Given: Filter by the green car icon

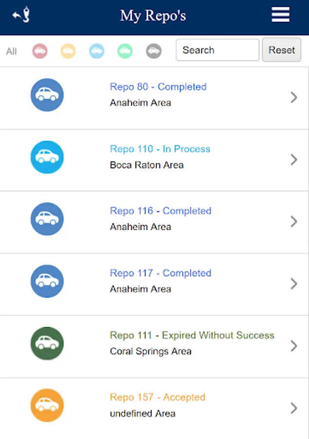Looking at the screenshot, I should (x=125, y=51).
